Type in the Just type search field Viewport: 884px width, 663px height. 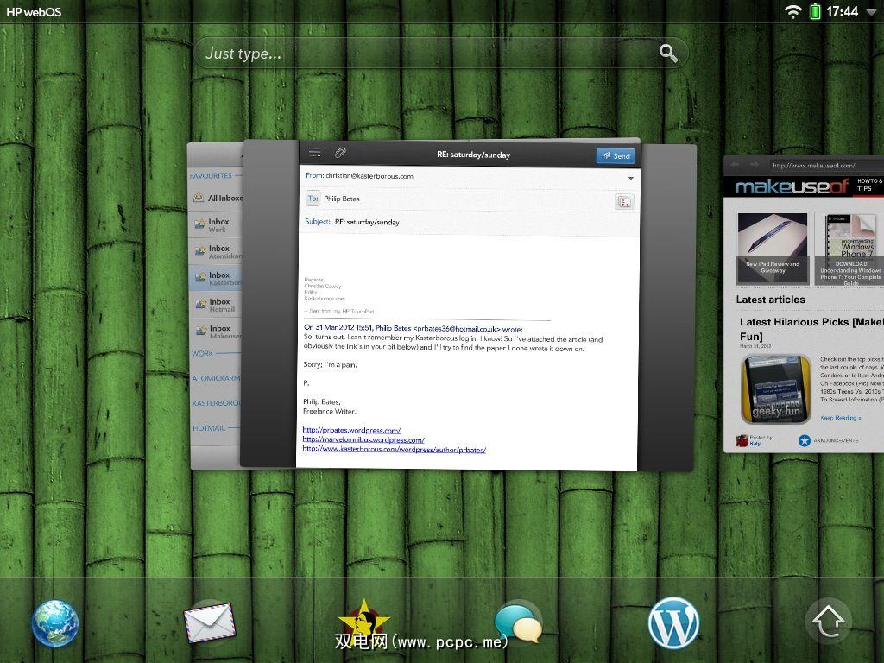423,54
